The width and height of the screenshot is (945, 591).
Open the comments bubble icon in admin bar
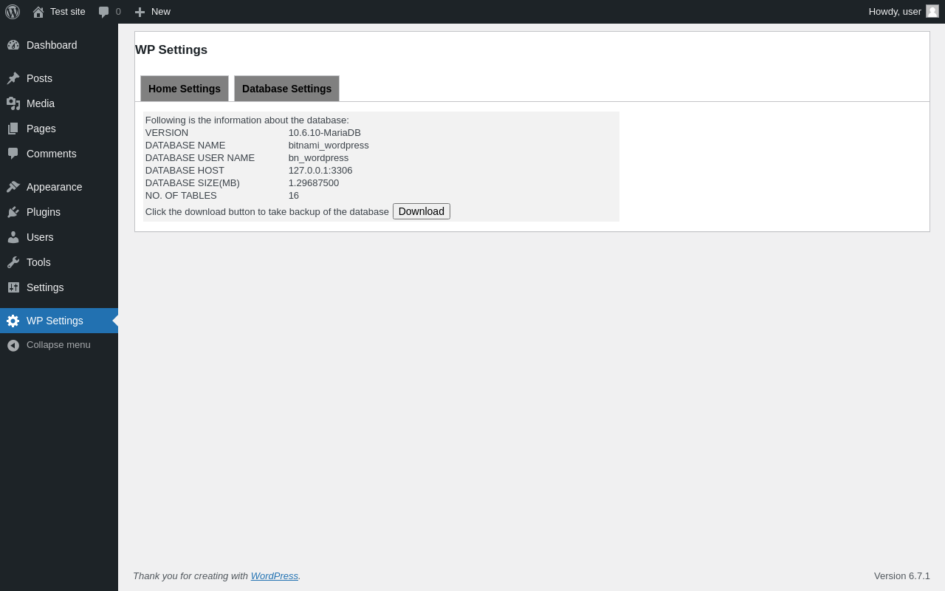104,12
